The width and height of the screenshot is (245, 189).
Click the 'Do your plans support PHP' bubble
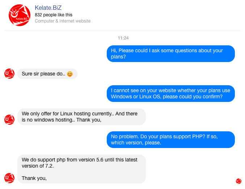170,140
